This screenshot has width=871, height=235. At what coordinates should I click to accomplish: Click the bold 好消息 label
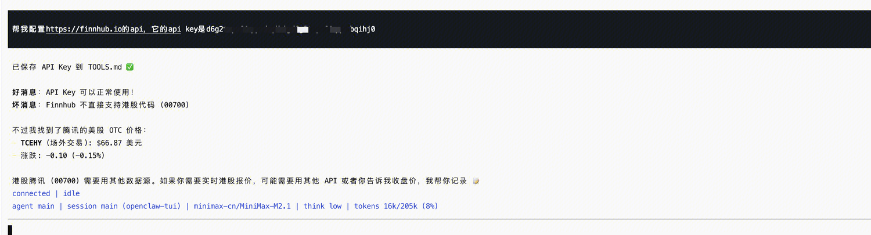coord(24,92)
